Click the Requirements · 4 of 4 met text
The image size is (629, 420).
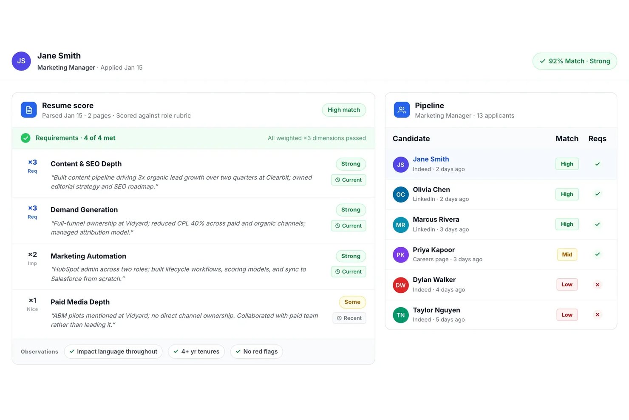click(76, 138)
